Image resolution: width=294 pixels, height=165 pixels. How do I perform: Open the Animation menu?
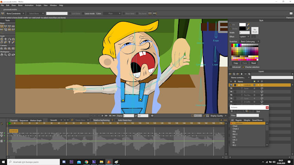pos(29,6)
